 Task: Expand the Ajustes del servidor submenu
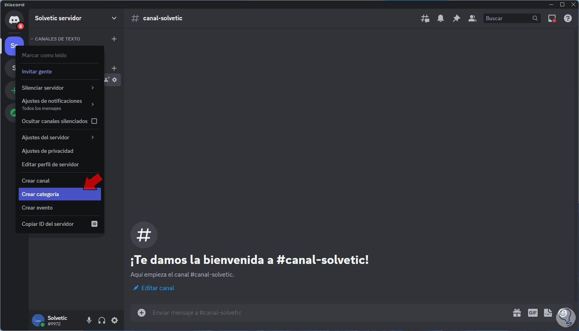[x=93, y=137]
